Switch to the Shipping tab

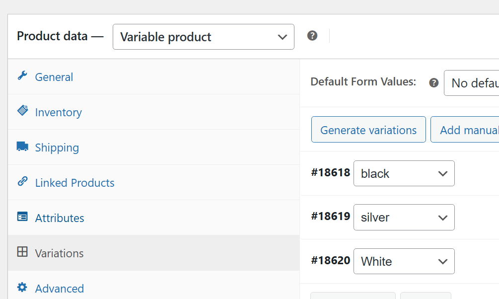tap(57, 148)
